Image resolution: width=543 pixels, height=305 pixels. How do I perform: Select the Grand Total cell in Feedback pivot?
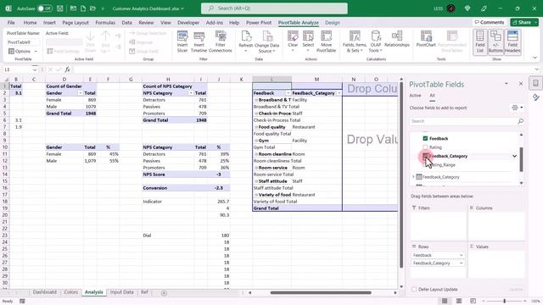(271, 208)
